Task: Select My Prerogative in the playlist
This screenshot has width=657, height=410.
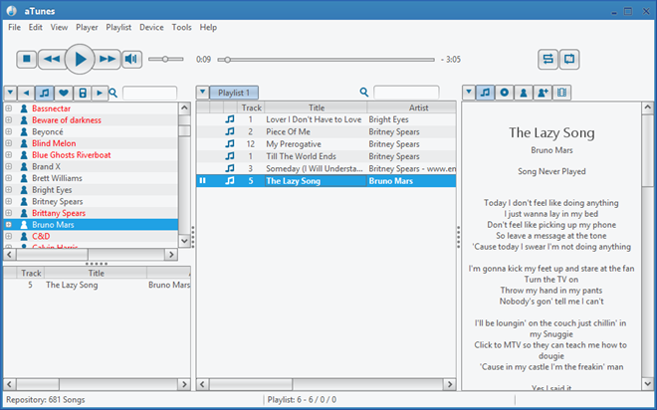Action: 294,143
